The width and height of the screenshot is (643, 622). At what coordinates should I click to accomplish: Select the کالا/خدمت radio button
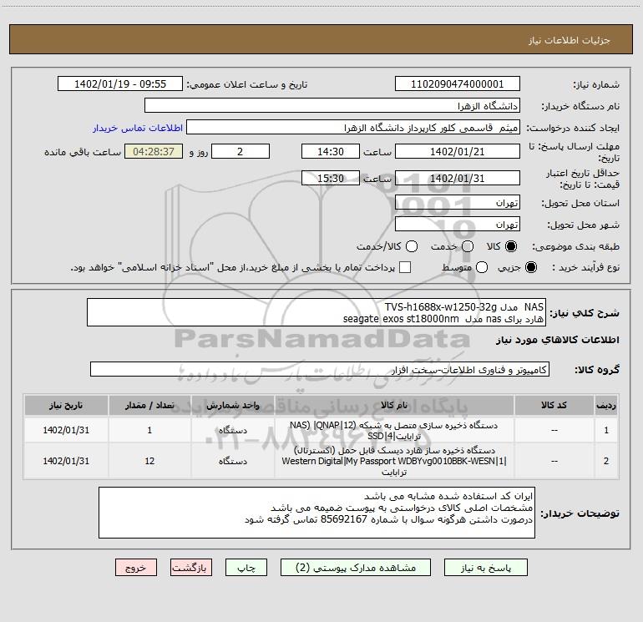pyautogui.click(x=412, y=246)
